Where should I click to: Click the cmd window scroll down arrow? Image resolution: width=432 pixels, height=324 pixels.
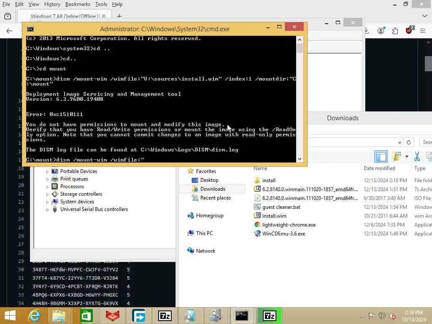click(x=300, y=159)
